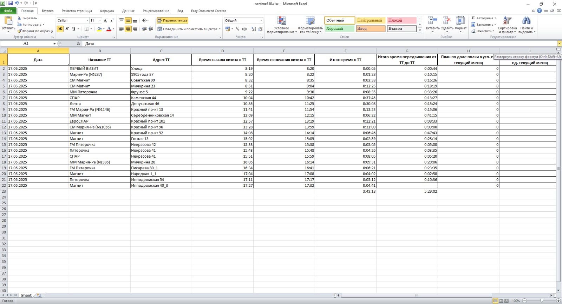The image size is (562, 304).
Task: Toggle Wrap Text (Перенос текста)
Action: coord(172,20)
